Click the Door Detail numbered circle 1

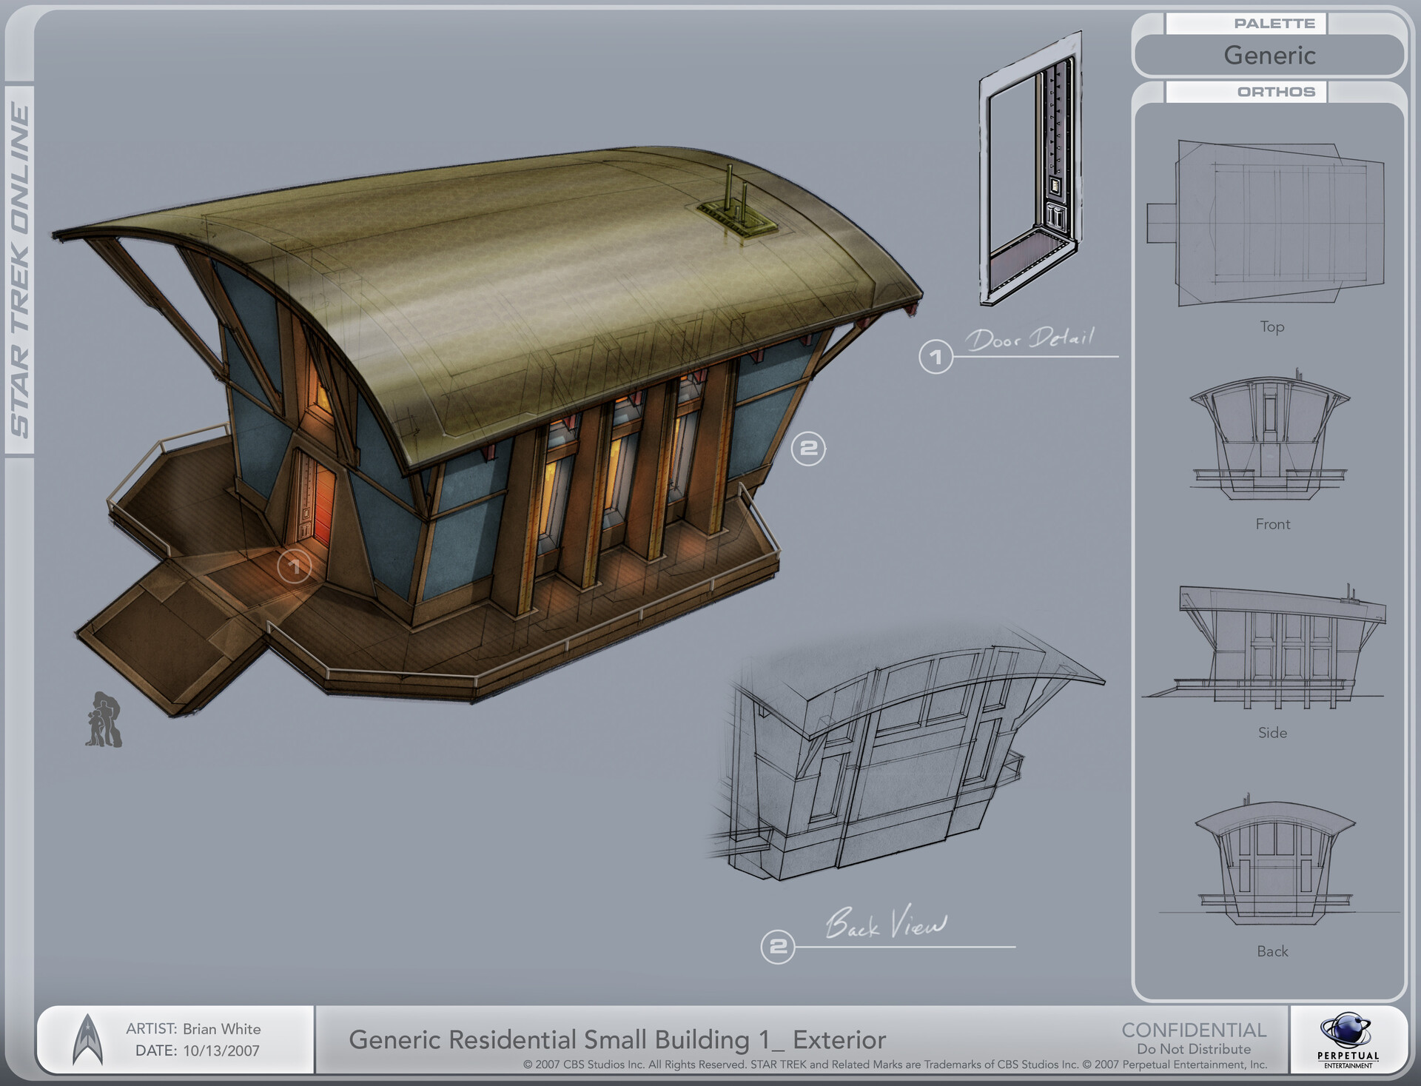[x=935, y=357]
